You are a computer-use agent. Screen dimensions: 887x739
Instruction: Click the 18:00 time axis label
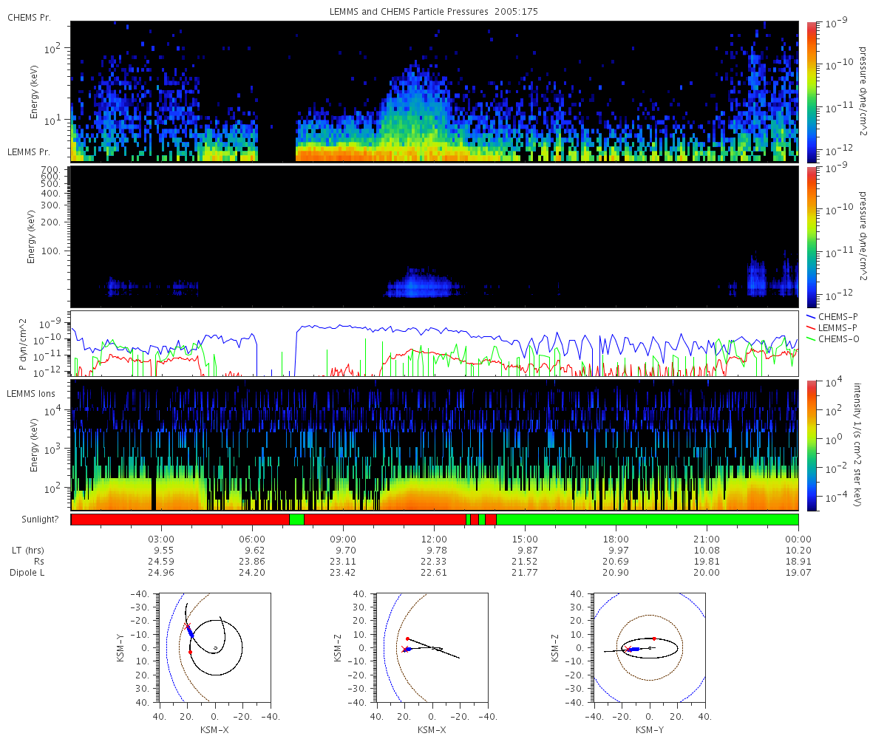[616, 539]
